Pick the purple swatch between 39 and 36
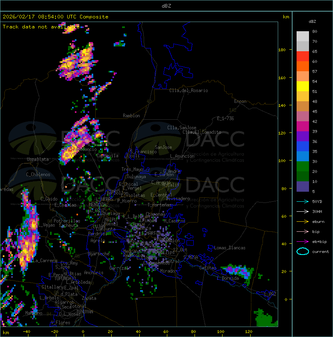 pyautogui.click(x=303, y=136)
